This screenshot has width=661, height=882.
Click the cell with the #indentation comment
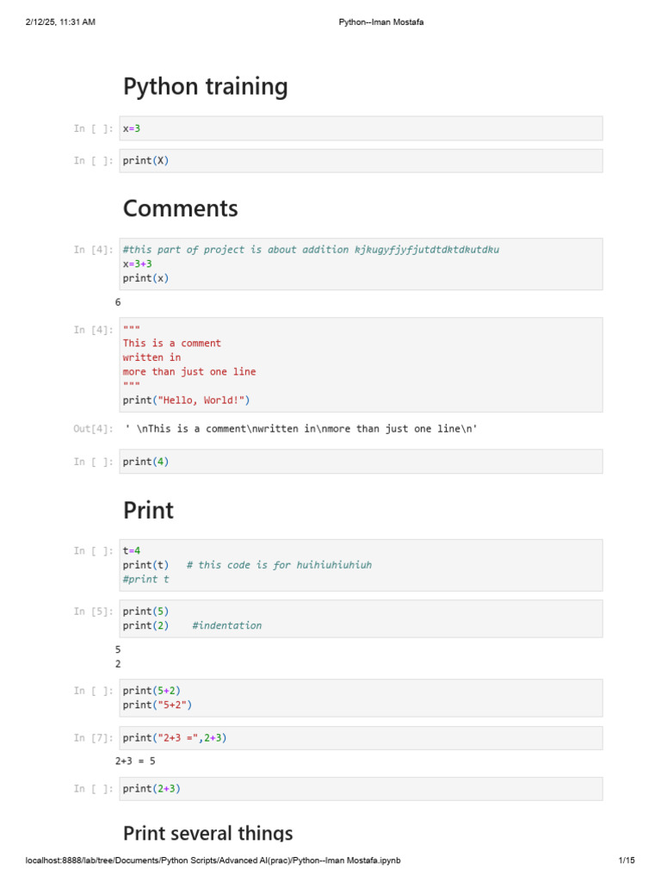coord(361,618)
